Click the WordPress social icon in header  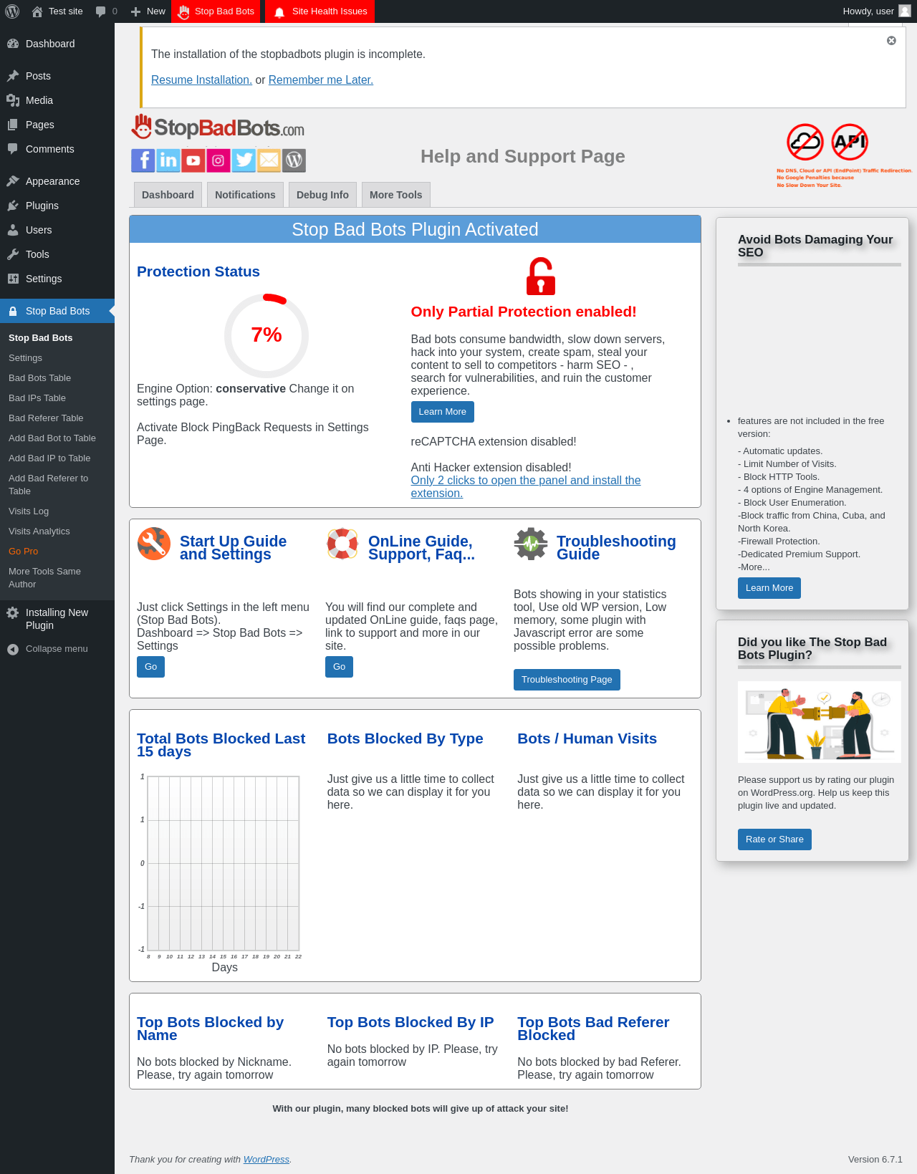(294, 160)
